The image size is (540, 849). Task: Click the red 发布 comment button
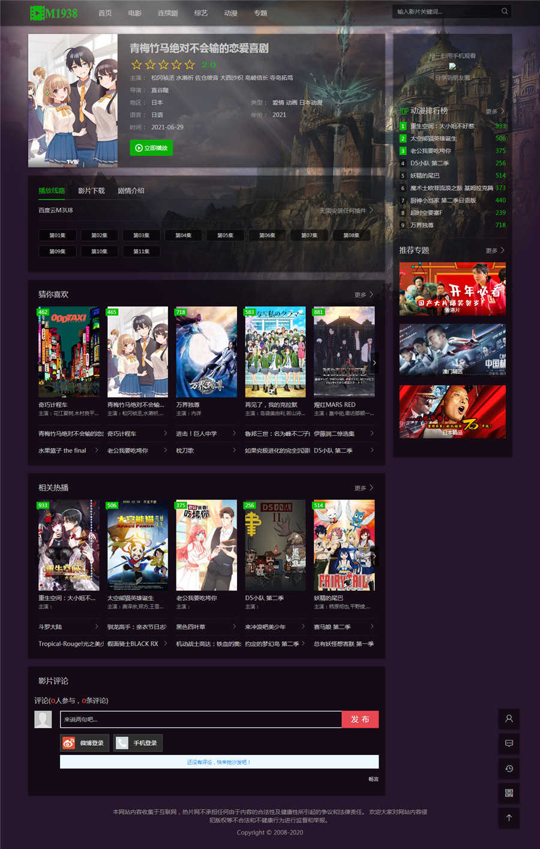(x=360, y=719)
